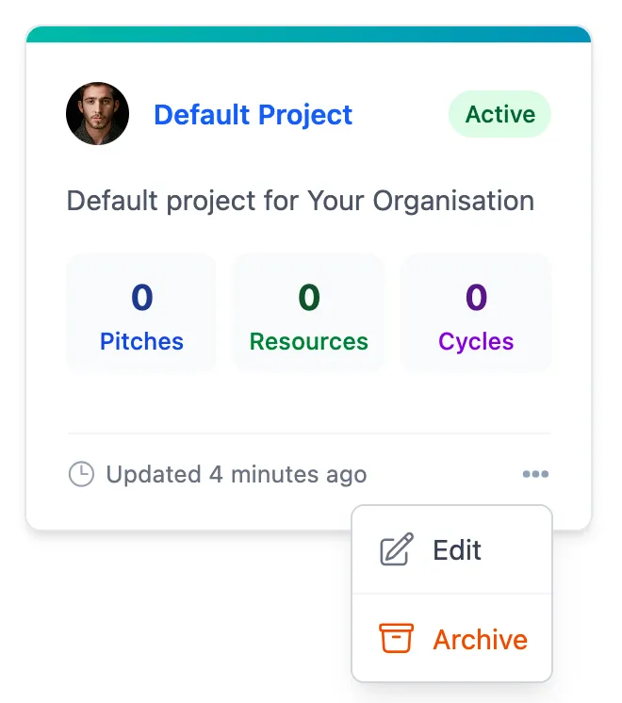
Task: Open the Cycles stat tile
Action: click(476, 313)
